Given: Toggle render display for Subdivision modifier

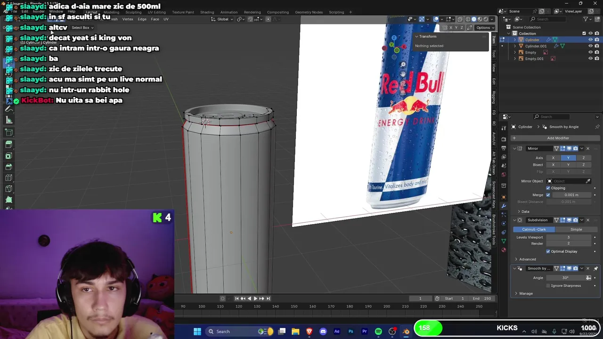Looking at the screenshot, I should tap(575, 220).
